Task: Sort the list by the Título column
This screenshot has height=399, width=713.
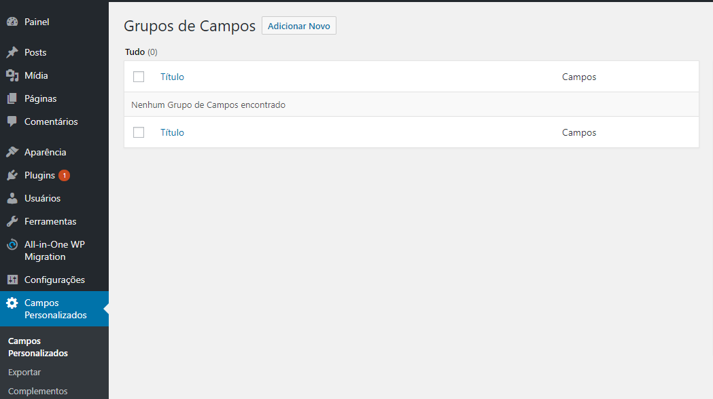Action: tap(172, 76)
